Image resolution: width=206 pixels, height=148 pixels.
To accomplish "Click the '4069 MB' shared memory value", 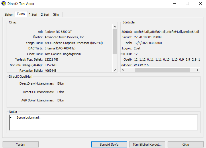I will point(50,71).
